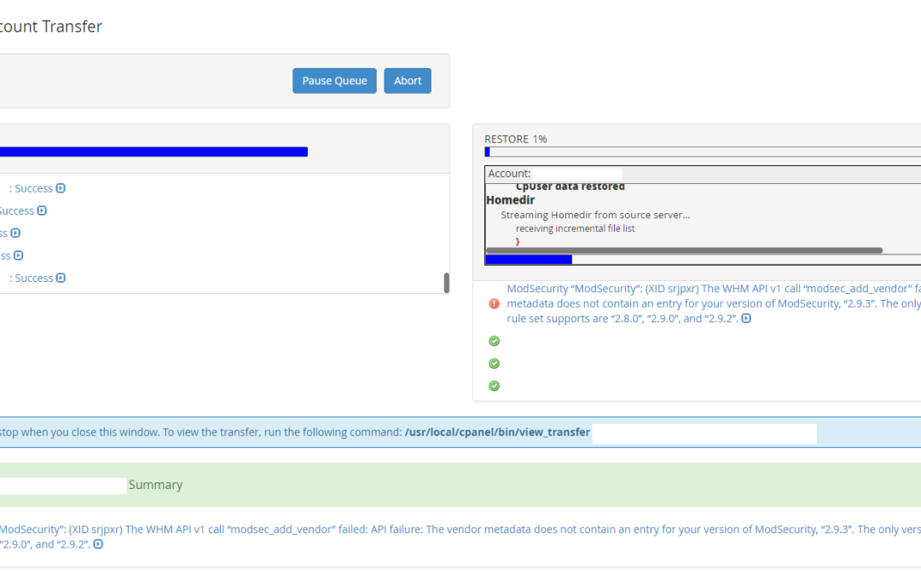
Task: Click the restore log horizontal scrollbar
Action: click(x=684, y=250)
